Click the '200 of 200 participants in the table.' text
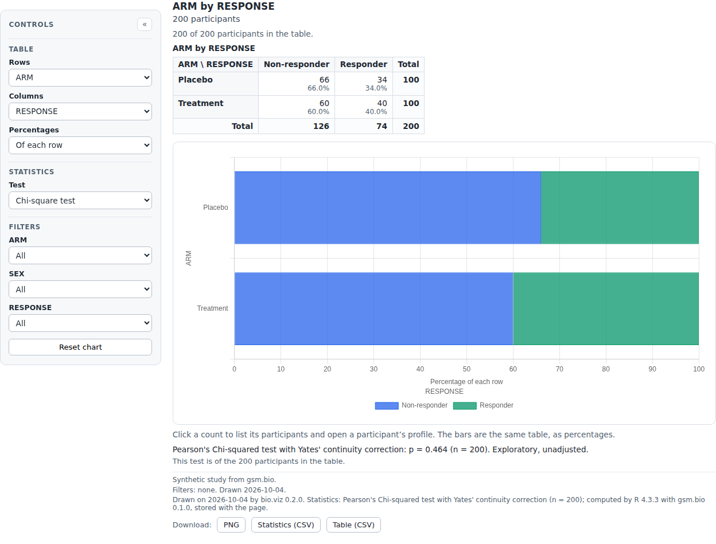 (x=243, y=34)
